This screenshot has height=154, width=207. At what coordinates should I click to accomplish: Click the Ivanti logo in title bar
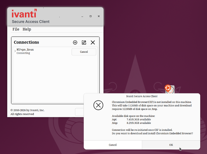(24, 13)
